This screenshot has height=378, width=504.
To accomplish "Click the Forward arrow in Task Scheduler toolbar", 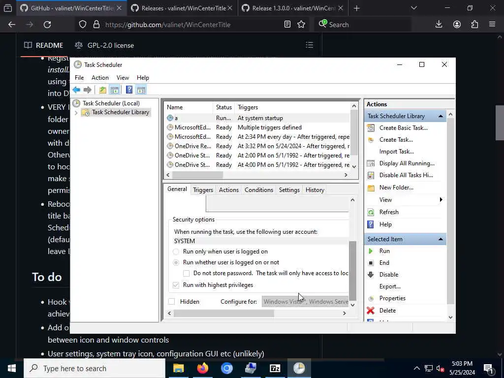I will click(88, 90).
